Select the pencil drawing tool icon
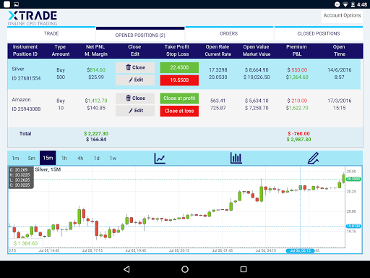 [314, 158]
